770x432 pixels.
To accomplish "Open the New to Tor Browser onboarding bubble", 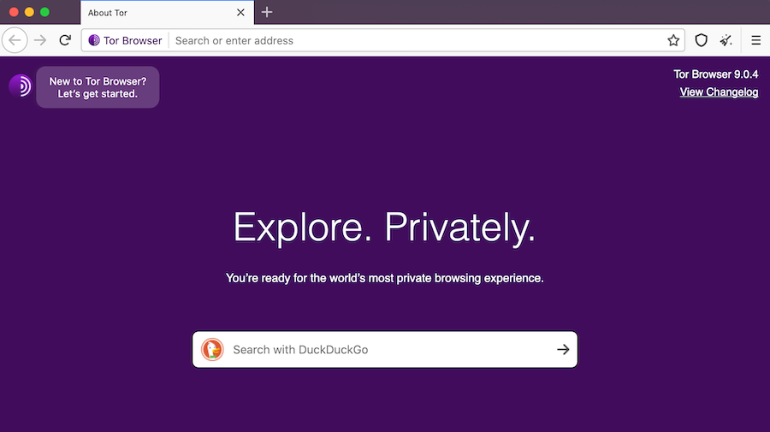I will click(98, 87).
